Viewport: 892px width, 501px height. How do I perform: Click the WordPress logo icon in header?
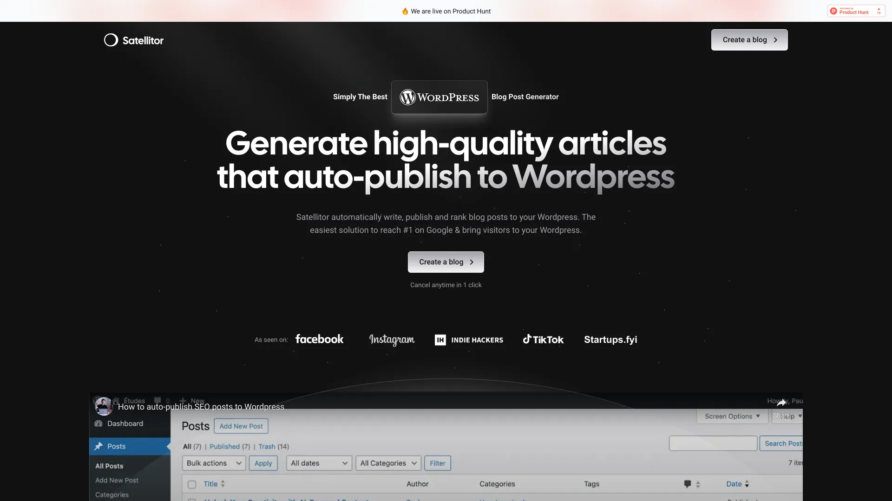click(407, 96)
